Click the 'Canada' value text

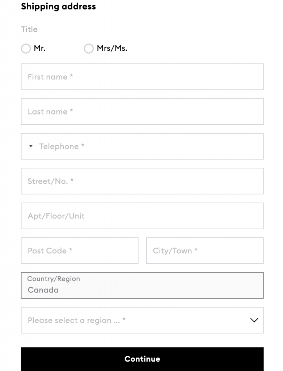[43, 290]
